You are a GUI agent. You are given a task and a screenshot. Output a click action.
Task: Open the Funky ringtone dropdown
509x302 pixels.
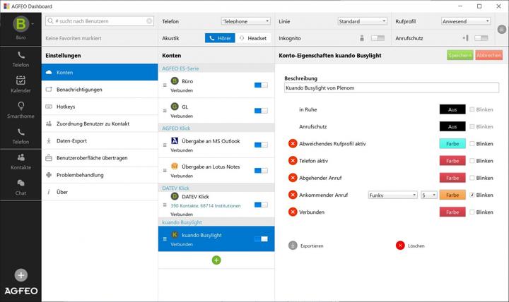393,195
